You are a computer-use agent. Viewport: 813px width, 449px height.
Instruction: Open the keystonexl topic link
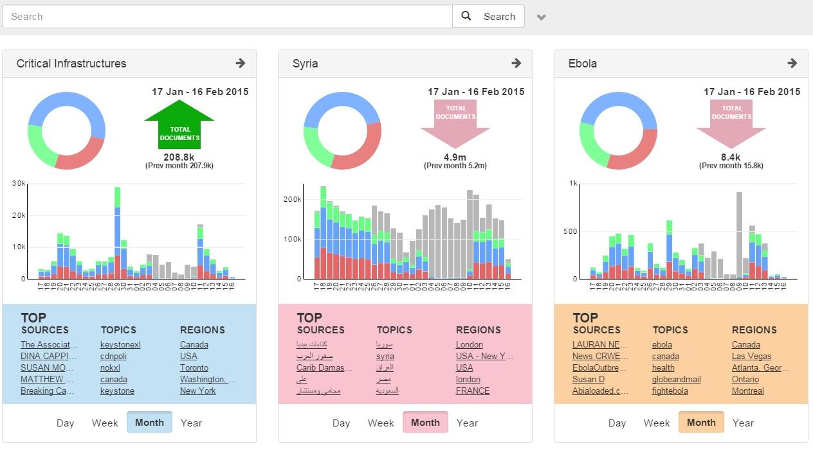(x=120, y=345)
